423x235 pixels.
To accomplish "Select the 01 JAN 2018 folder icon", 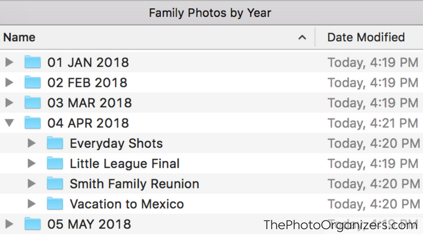I will pos(33,62).
